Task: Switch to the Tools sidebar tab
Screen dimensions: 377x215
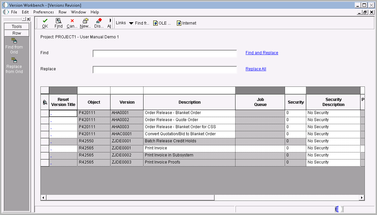Action: pyautogui.click(x=16, y=26)
